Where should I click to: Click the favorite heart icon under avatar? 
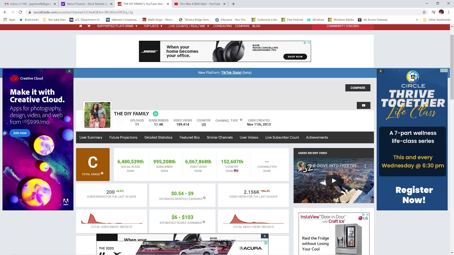coord(120,123)
